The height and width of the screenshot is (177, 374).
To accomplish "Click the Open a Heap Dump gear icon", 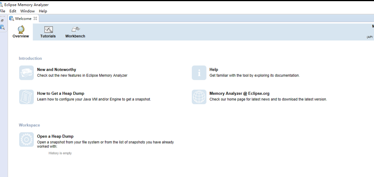I will (x=27, y=139).
